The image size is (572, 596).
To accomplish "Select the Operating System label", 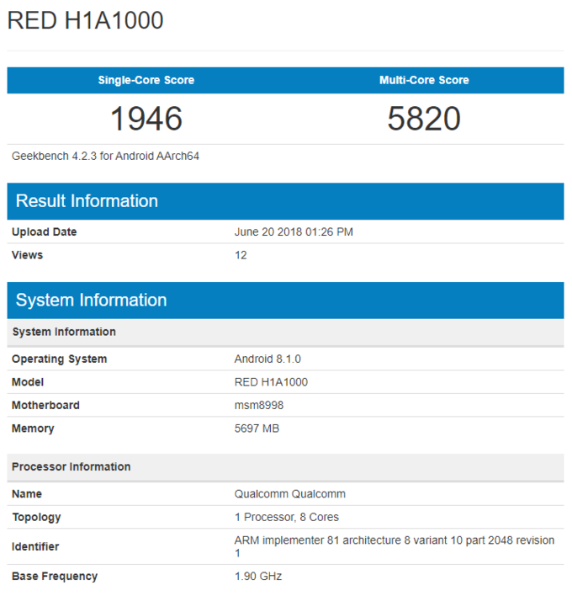I will 59,359.
